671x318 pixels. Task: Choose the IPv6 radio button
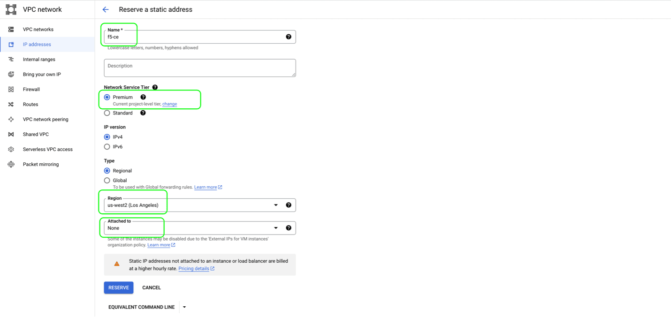(107, 147)
